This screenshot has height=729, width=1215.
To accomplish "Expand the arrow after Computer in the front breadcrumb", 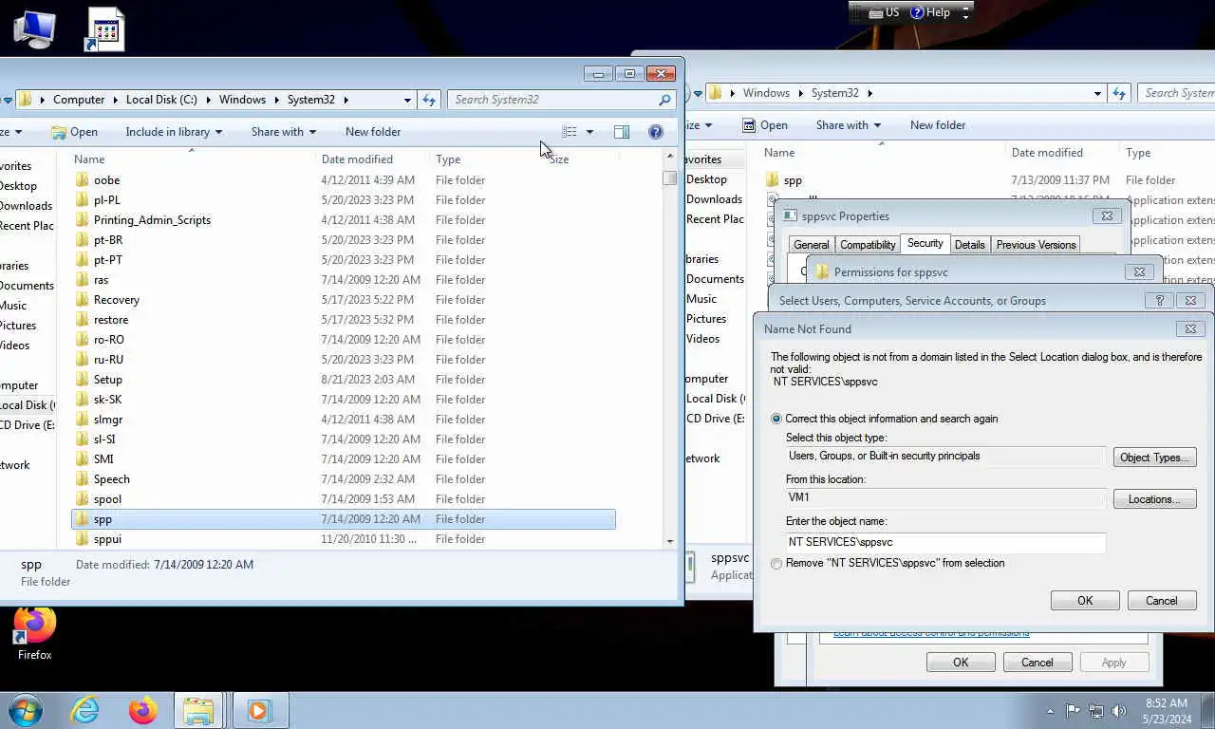I will click(116, 100).
